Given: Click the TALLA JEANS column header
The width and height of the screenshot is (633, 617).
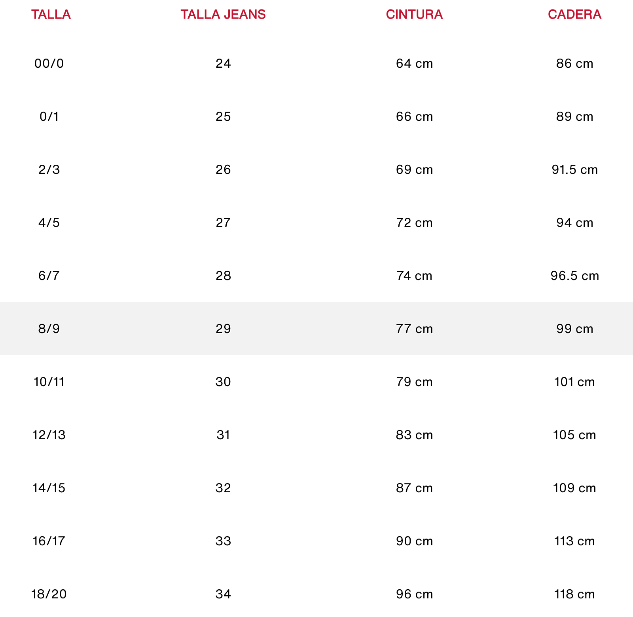Looking at the screenshot, I should 223,14.
